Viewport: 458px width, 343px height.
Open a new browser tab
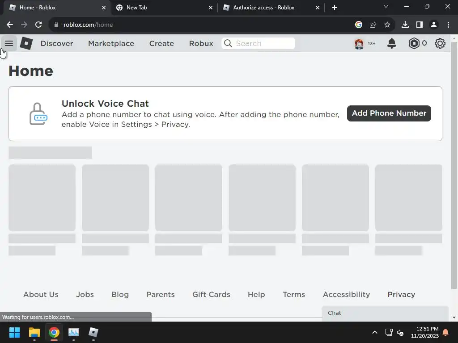tap(335, 8)
